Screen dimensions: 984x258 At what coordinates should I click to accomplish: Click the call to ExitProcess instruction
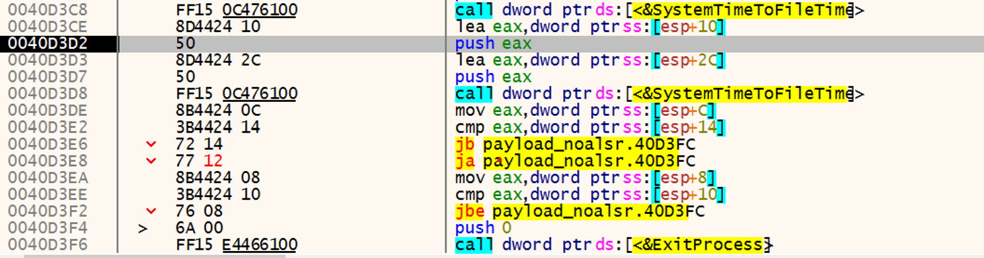(x=613, y=244)
